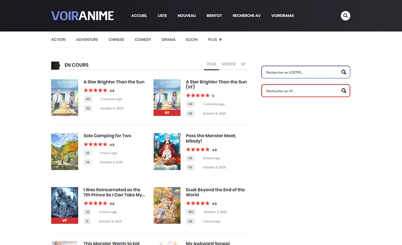Click the magnifier icon in the VF search box
The height and width of the screenshot is (245, 402).
pos(344,90)
